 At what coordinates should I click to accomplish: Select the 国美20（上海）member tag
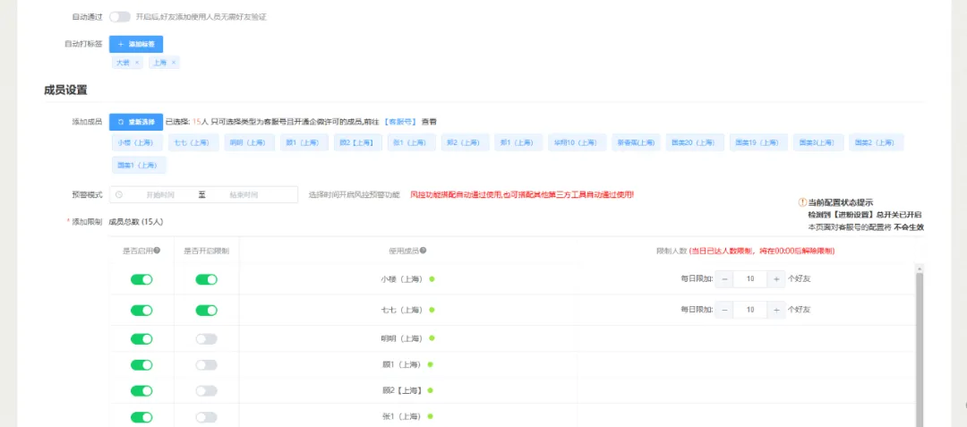coord(694,142)
